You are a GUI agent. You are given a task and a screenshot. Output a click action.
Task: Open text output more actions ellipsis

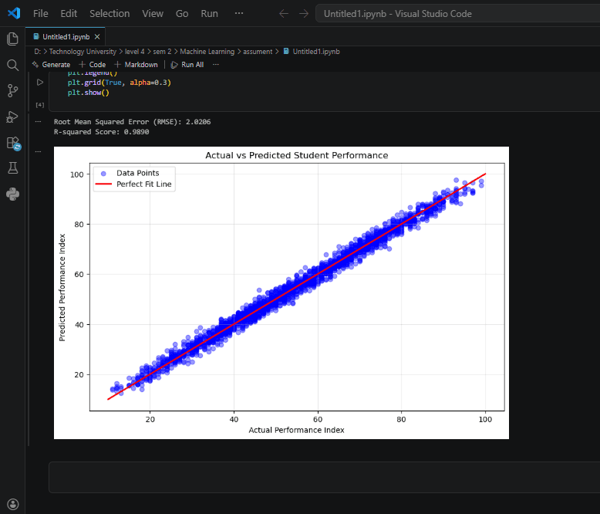[x=38, y=121]
